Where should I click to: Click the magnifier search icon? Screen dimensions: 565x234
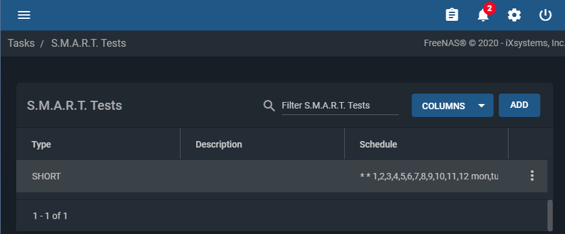269,106
